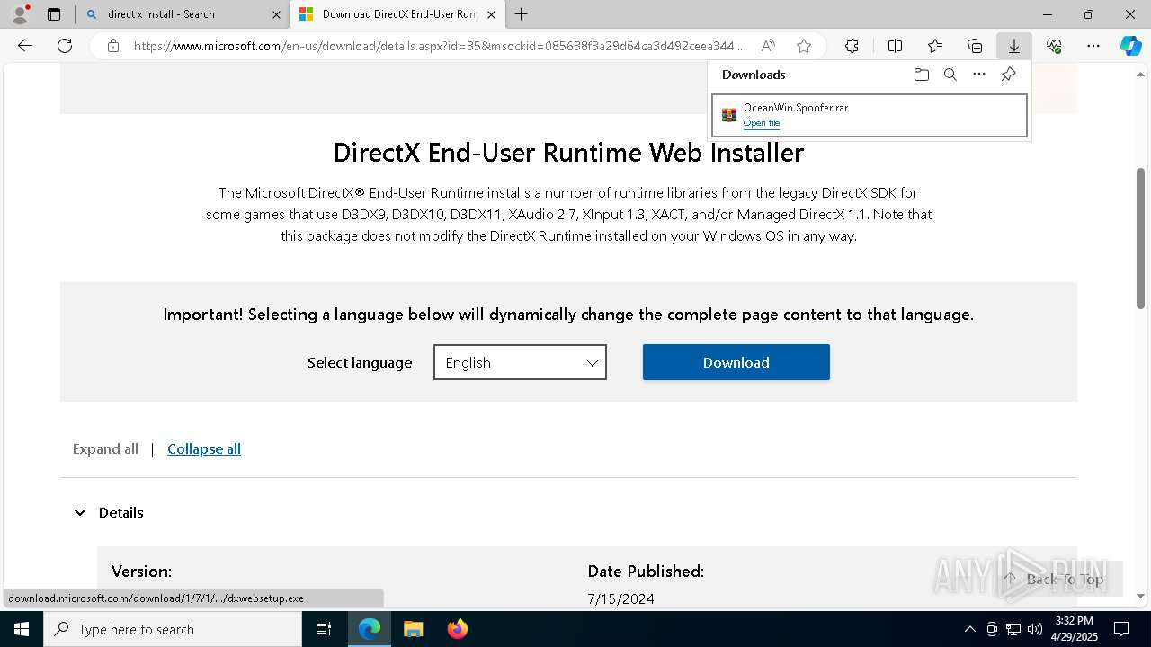Screen dimensions: 1151x647
Task: Launch Firefox from taskbar
Action: coord(458,629)
